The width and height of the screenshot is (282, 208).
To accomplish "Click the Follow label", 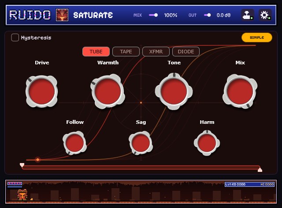I will tap(75, 122).
